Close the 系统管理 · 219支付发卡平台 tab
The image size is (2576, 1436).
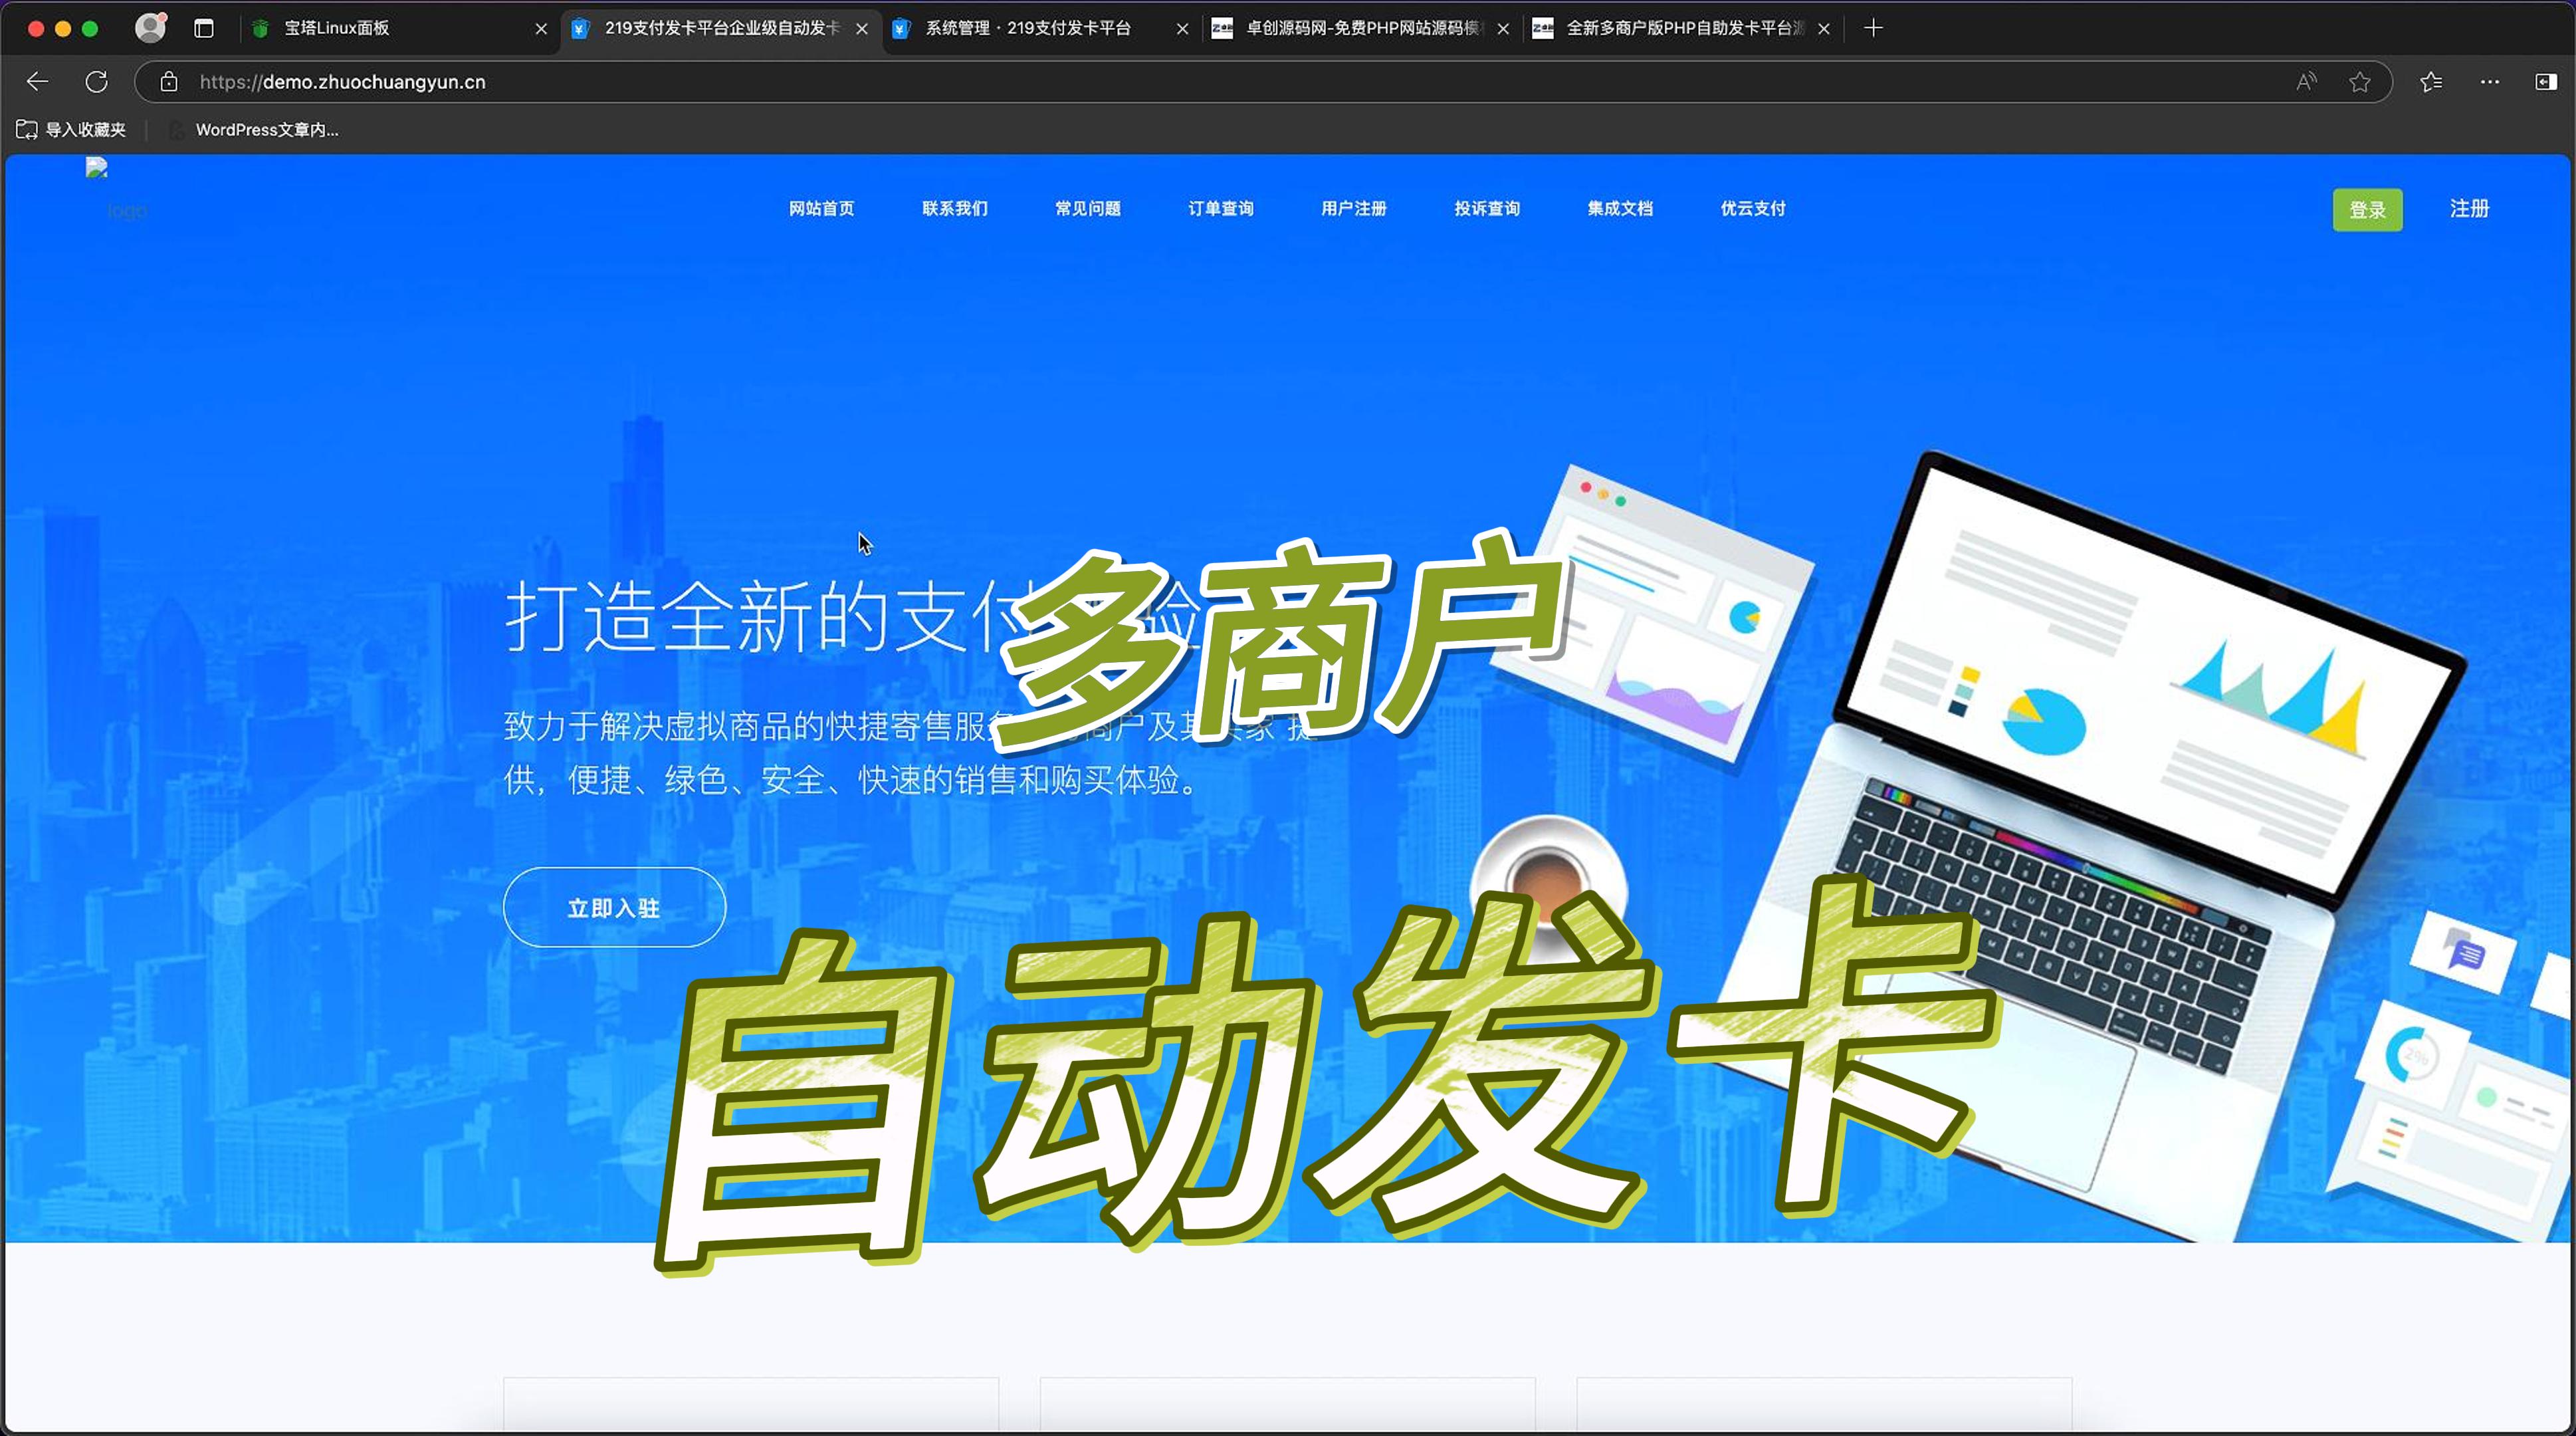1182,29
